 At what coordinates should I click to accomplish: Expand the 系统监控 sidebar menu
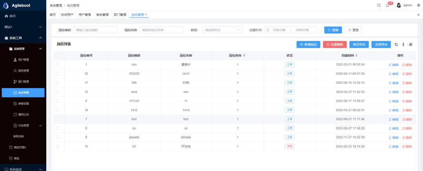(x=23, y=169)
